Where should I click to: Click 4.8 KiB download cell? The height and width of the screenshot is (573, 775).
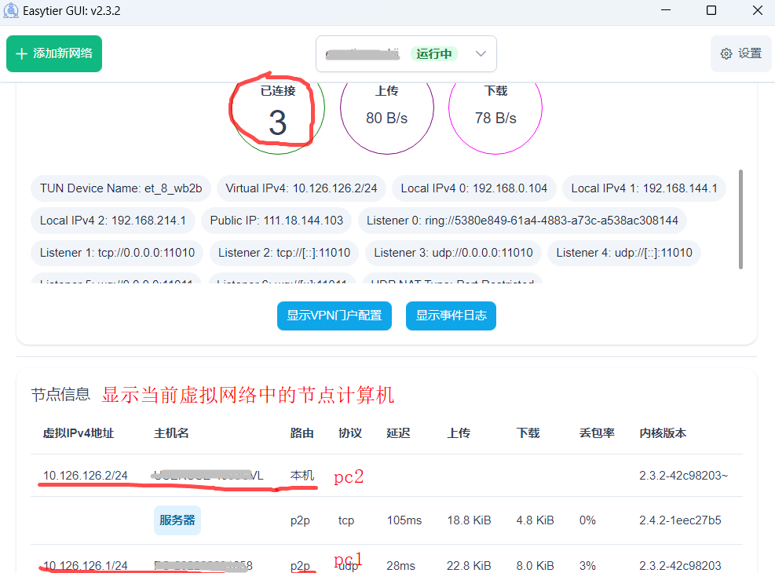tap(536, 520)
